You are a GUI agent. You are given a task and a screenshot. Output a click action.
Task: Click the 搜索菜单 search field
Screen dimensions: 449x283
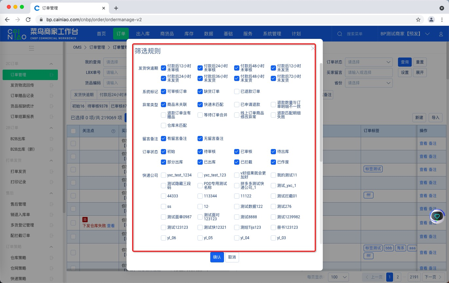tap(354, 34)
